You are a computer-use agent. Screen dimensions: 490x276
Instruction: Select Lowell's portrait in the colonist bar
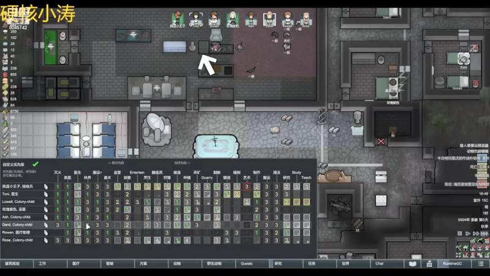[x=214, y=20]
